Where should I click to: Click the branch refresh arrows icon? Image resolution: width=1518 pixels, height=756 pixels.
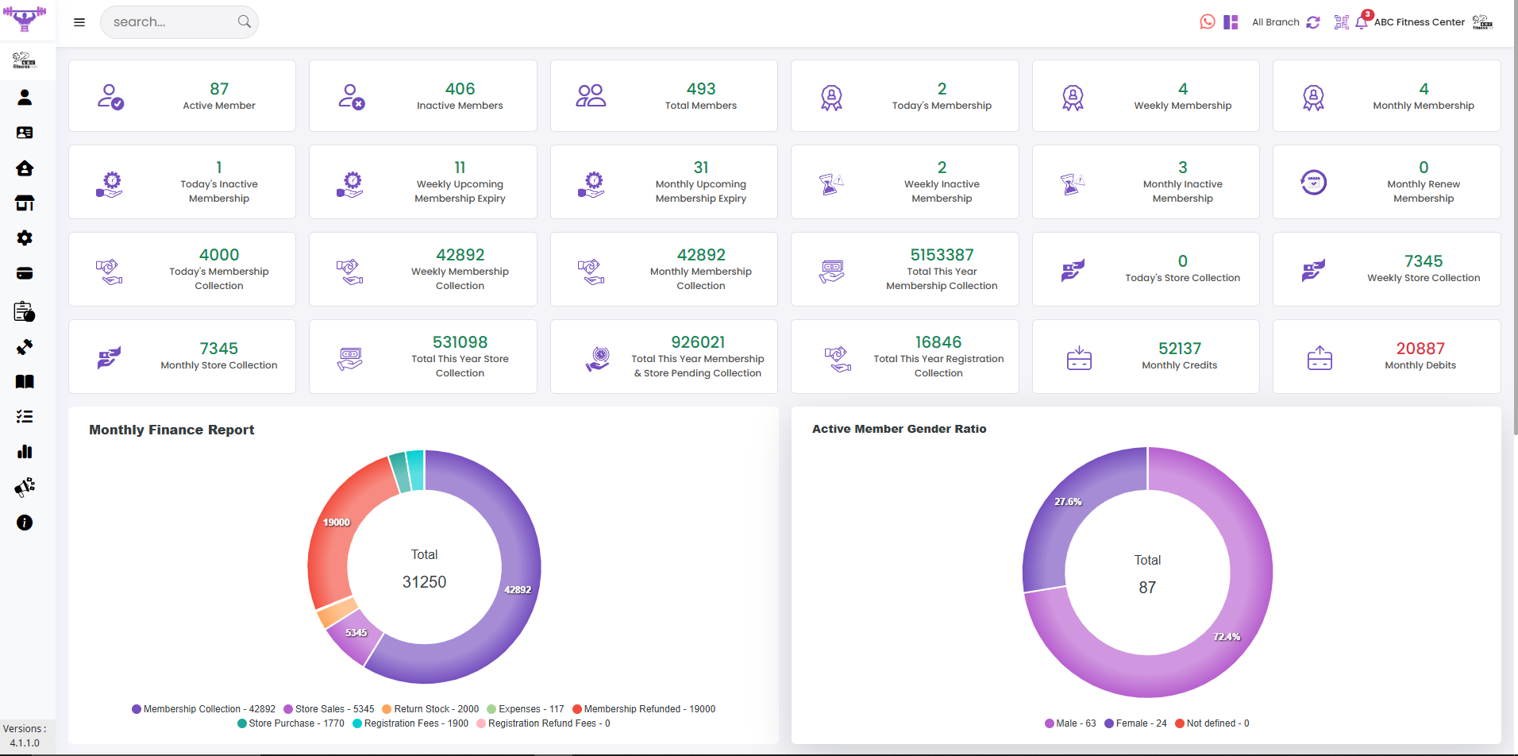coord(1313,22)
